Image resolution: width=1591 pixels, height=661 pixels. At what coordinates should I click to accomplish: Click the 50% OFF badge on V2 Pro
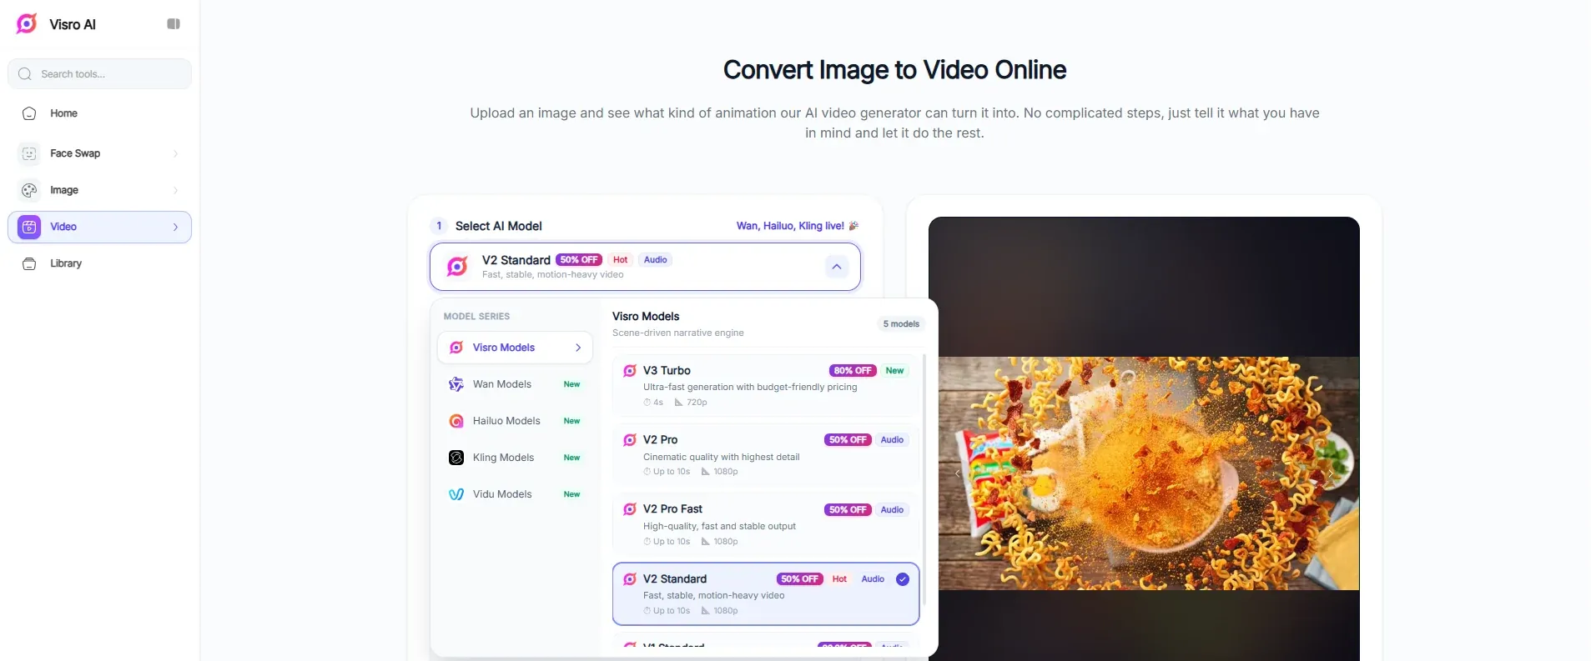point(848,440)
